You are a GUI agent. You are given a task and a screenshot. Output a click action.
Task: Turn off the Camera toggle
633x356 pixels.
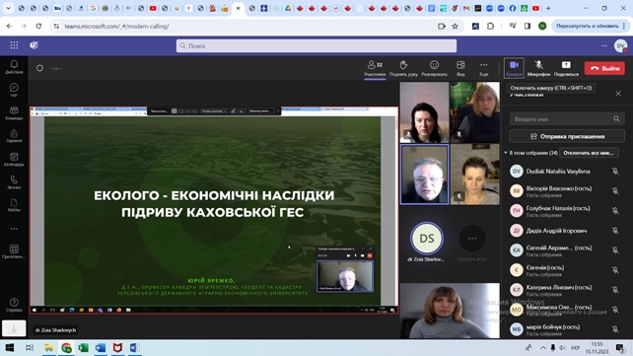coord(514,68)
